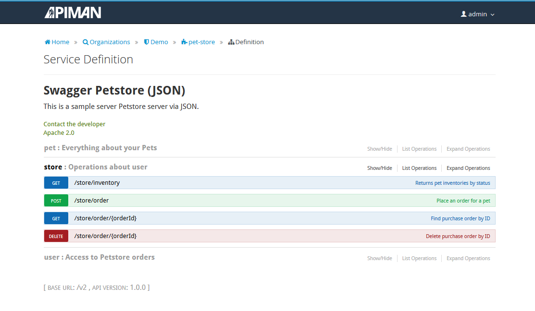
Task: Click the APIMAN logo
Action: tap(73, 12)
